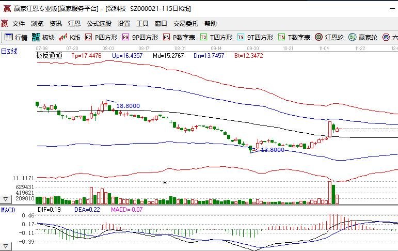Open the P数字表 tool icon
The image size is (398, 251).
click(x=166, y=37)
